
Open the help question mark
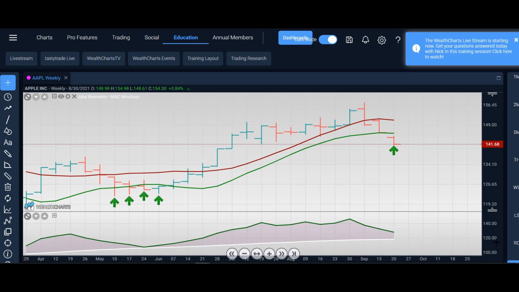click(x=398, y=40)
